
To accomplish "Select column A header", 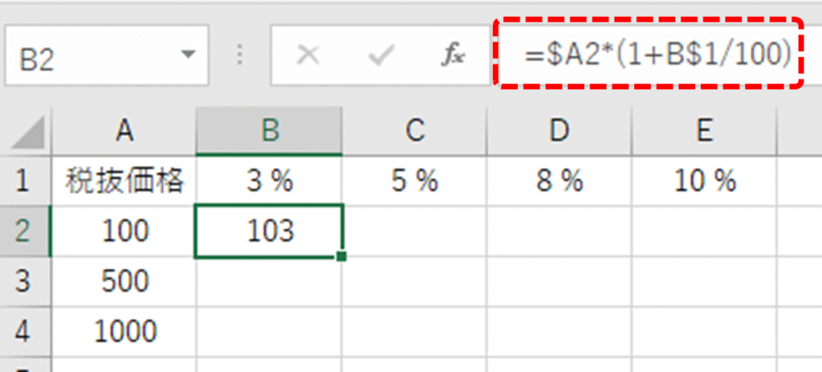I will pyautogui.click(x=124, y=131).
